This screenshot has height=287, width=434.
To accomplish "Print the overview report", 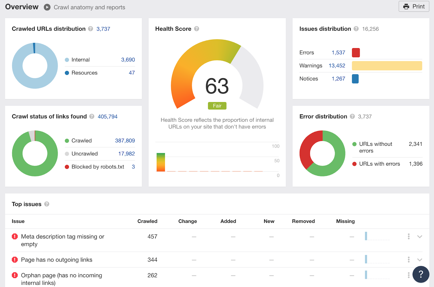I will point(414,7).
